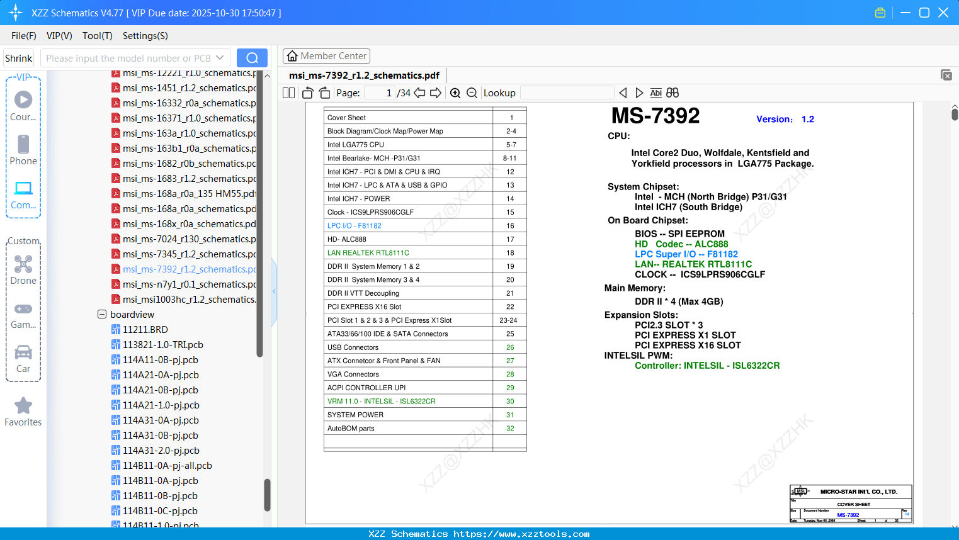
Task: Select the msi_ms-7392_r1.2_schematics.pdf document tab
Action: (x=364, y=76)
